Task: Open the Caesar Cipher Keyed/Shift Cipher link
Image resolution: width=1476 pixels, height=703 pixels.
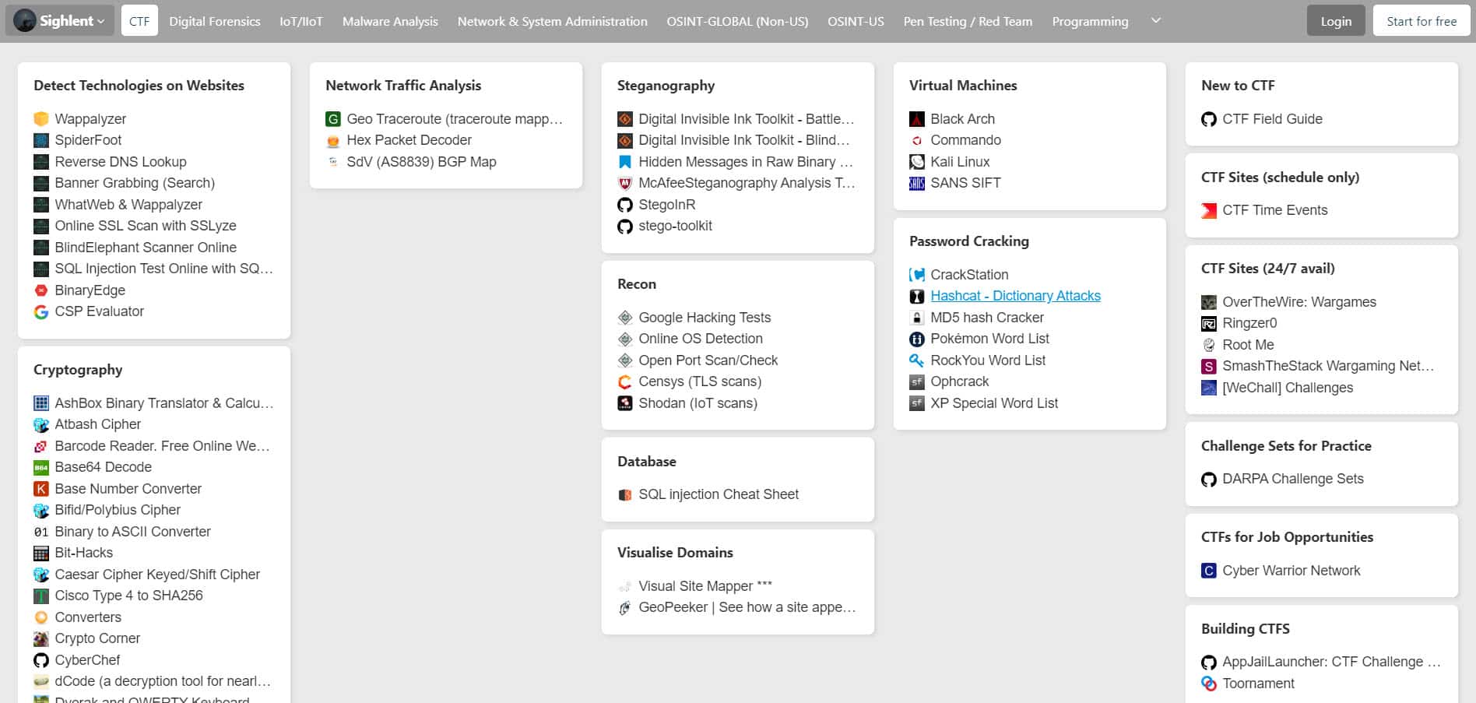Action: [x=157, y=575]
